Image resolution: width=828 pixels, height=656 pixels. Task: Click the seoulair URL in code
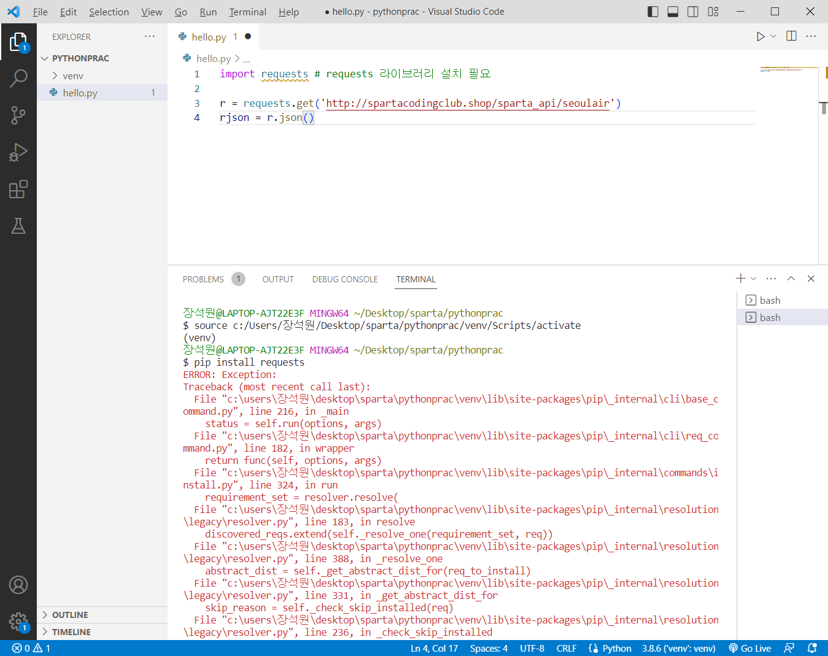tap(468, 103)
